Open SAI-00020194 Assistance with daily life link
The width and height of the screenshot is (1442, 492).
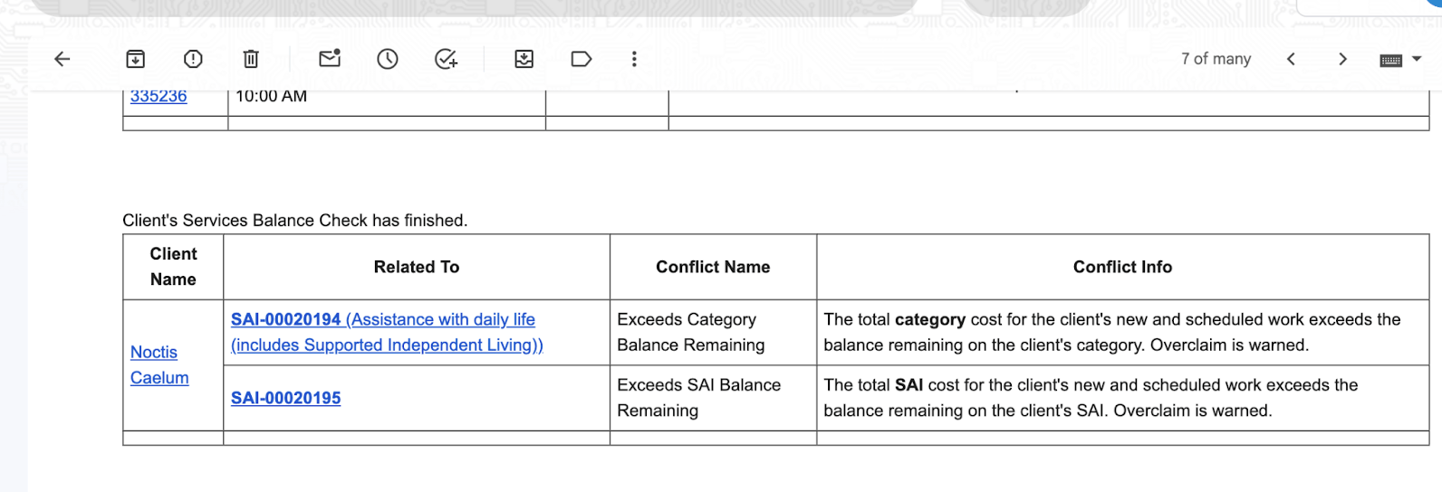[387, 332]
